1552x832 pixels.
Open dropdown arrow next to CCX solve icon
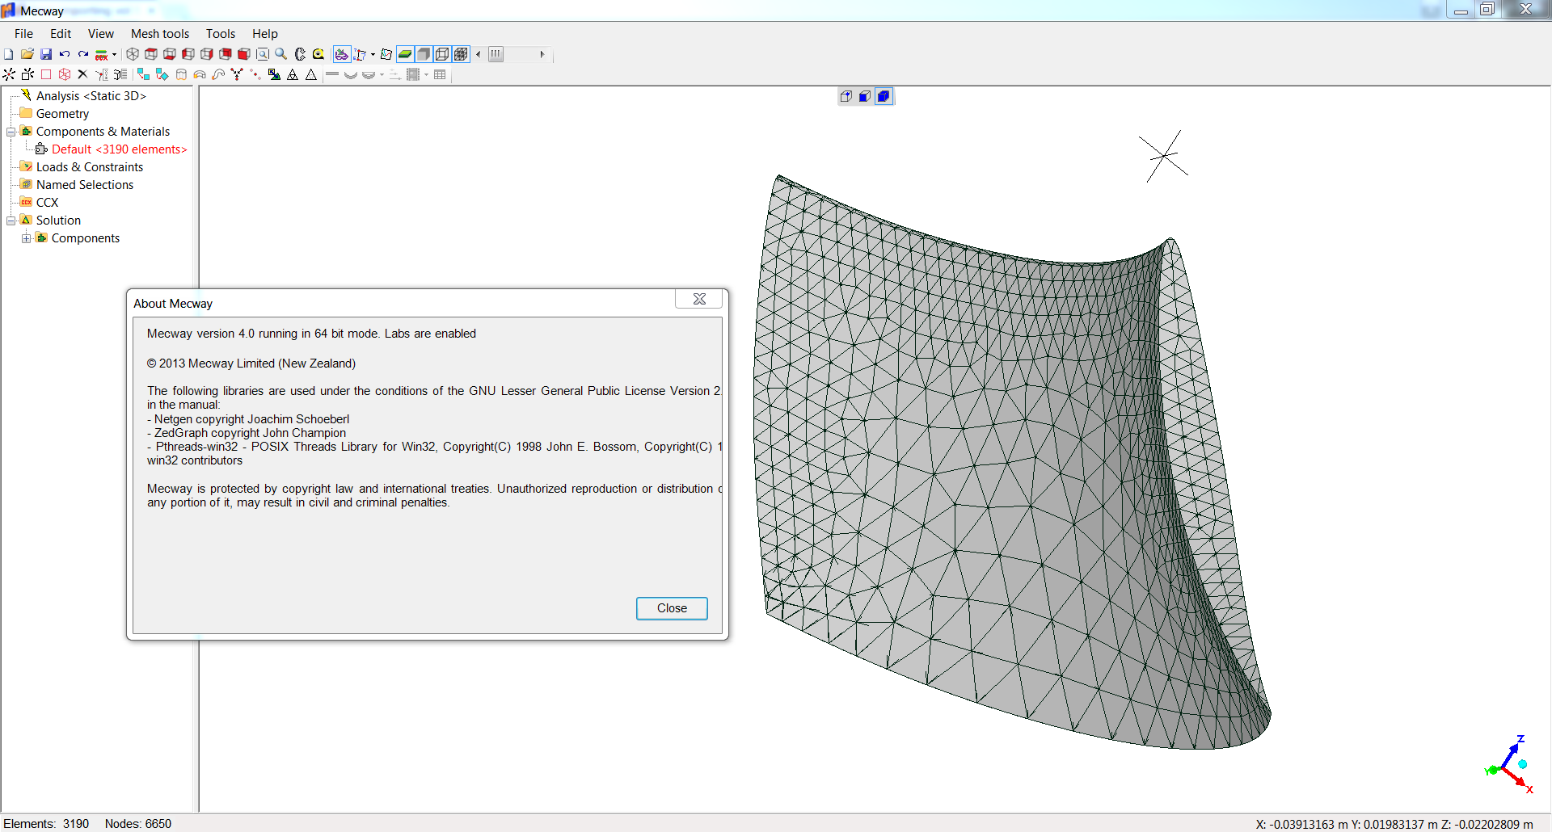[114, 54]
